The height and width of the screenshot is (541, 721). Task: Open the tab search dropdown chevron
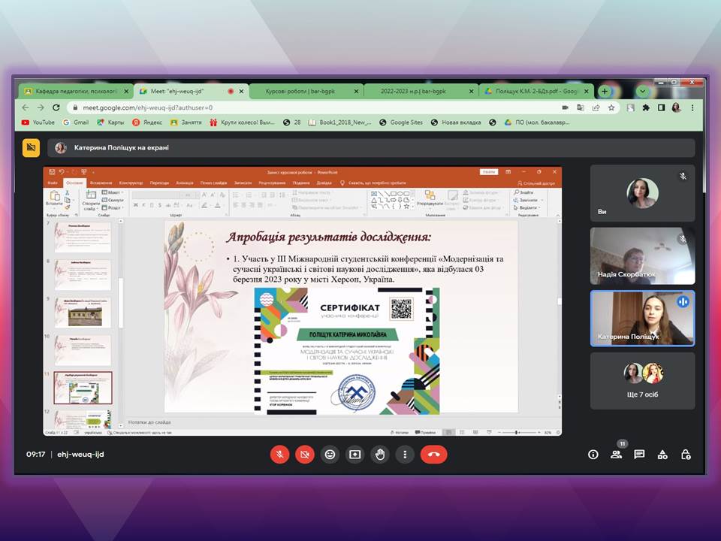[x=642, y=91]
